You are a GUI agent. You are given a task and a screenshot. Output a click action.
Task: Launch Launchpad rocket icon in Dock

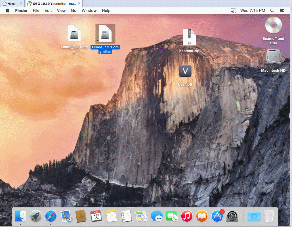[x=36, y=216]
